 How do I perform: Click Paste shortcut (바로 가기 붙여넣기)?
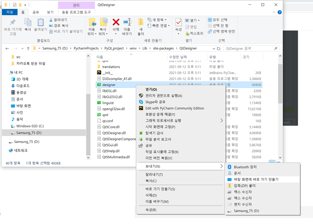click(x=66, y=31)
